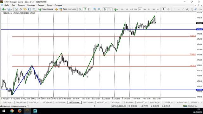Set timeframe to W1
Image resolution: width=203 pixels, height=114 pixels.
[154, 9]
